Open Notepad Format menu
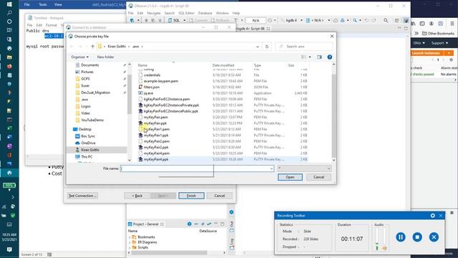The height and width of the screenshot is (258, 458). (x=51, y=25)
